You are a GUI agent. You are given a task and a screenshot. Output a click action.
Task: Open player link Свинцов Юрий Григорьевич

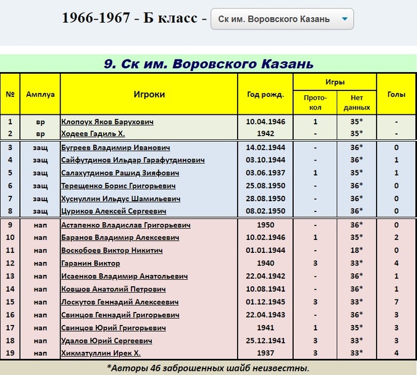pos(113,328)
